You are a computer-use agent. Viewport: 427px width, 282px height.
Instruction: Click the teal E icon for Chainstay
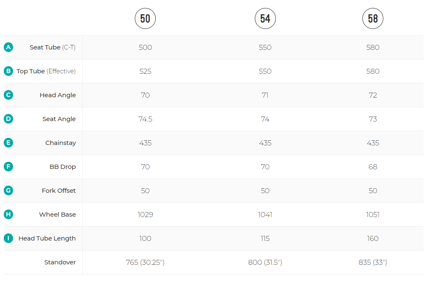point(8,143)
